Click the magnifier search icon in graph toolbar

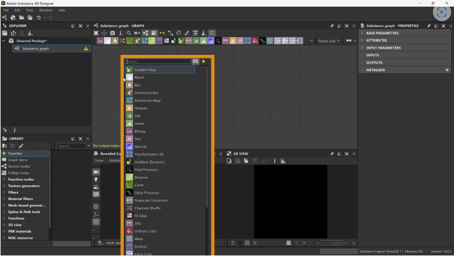coord(129,33)
